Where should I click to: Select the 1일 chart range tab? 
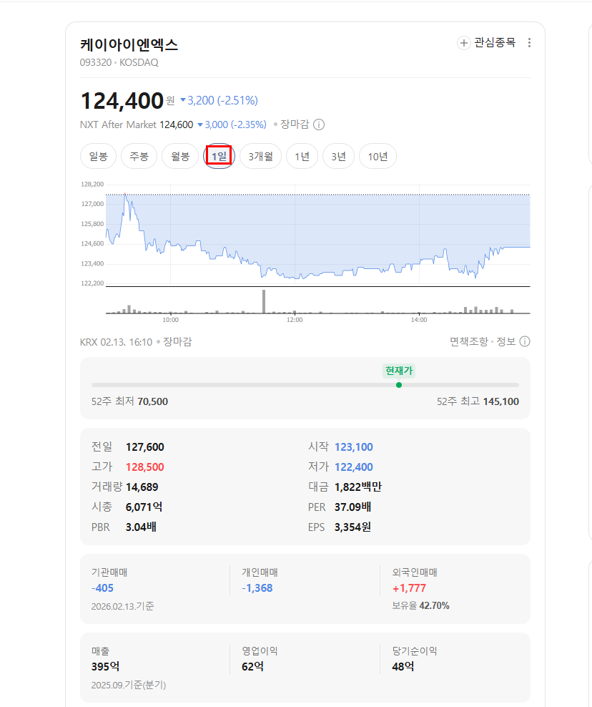tap(219, 157)
